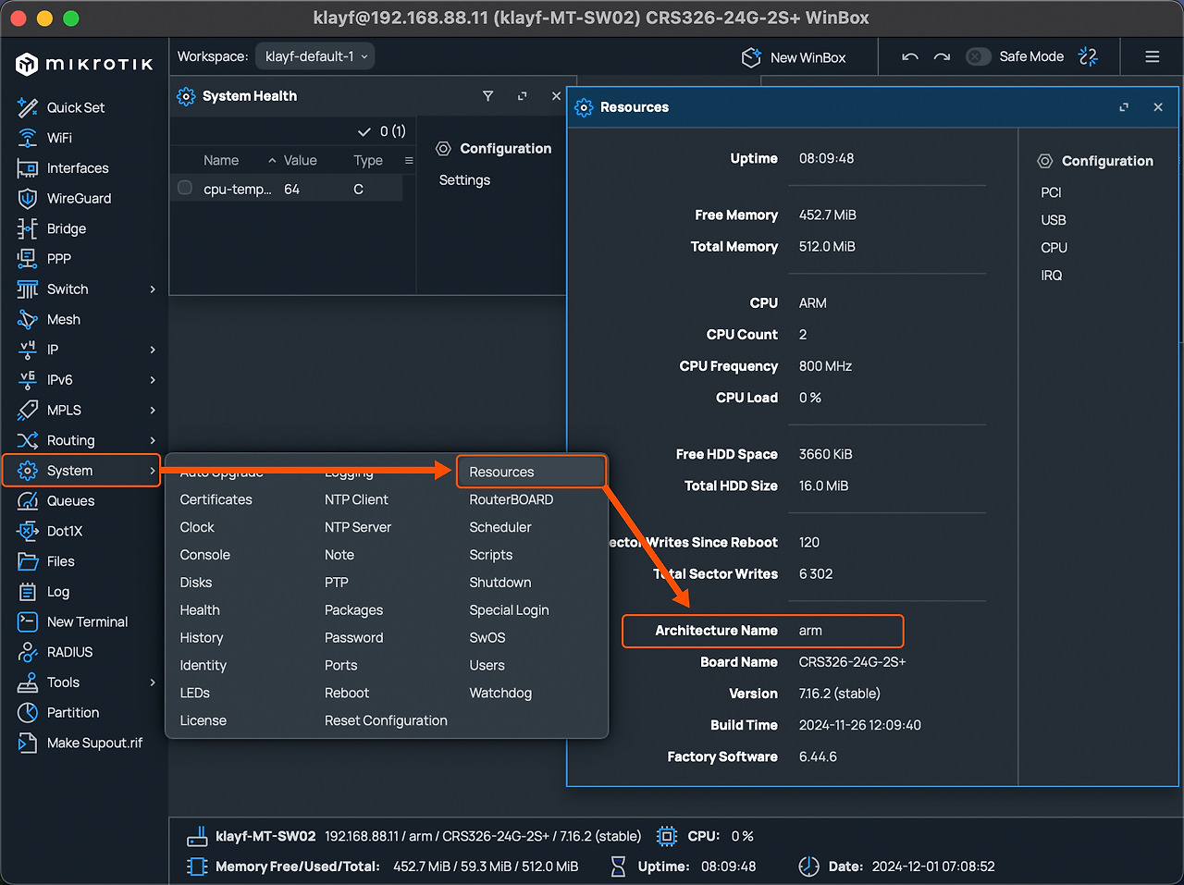Toggle the Safe Mode switch

[x=979, y=56]
